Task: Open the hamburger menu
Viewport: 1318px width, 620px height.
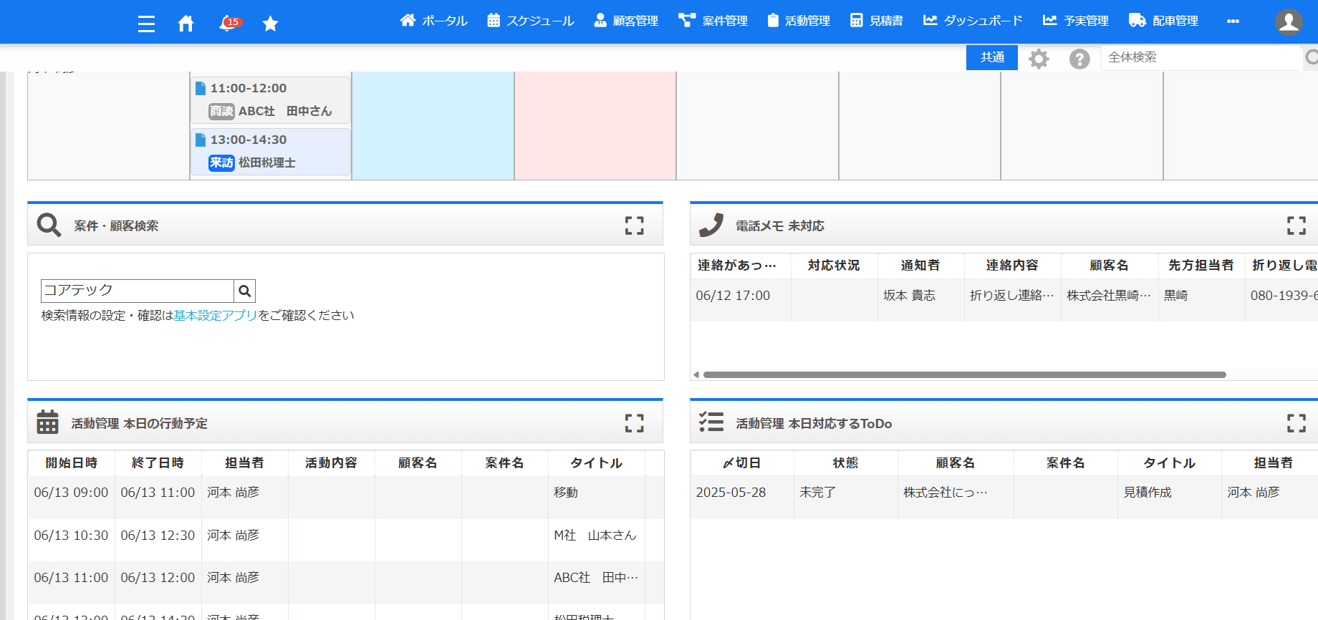Action: coord(146,24)
